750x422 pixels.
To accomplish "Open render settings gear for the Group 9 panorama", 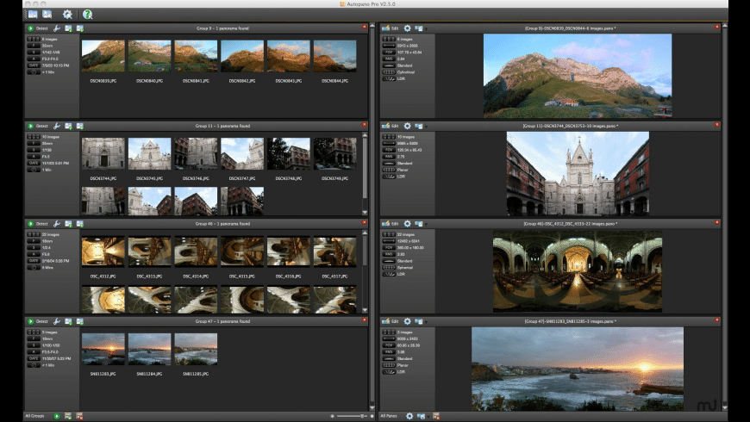I will 407,28.
